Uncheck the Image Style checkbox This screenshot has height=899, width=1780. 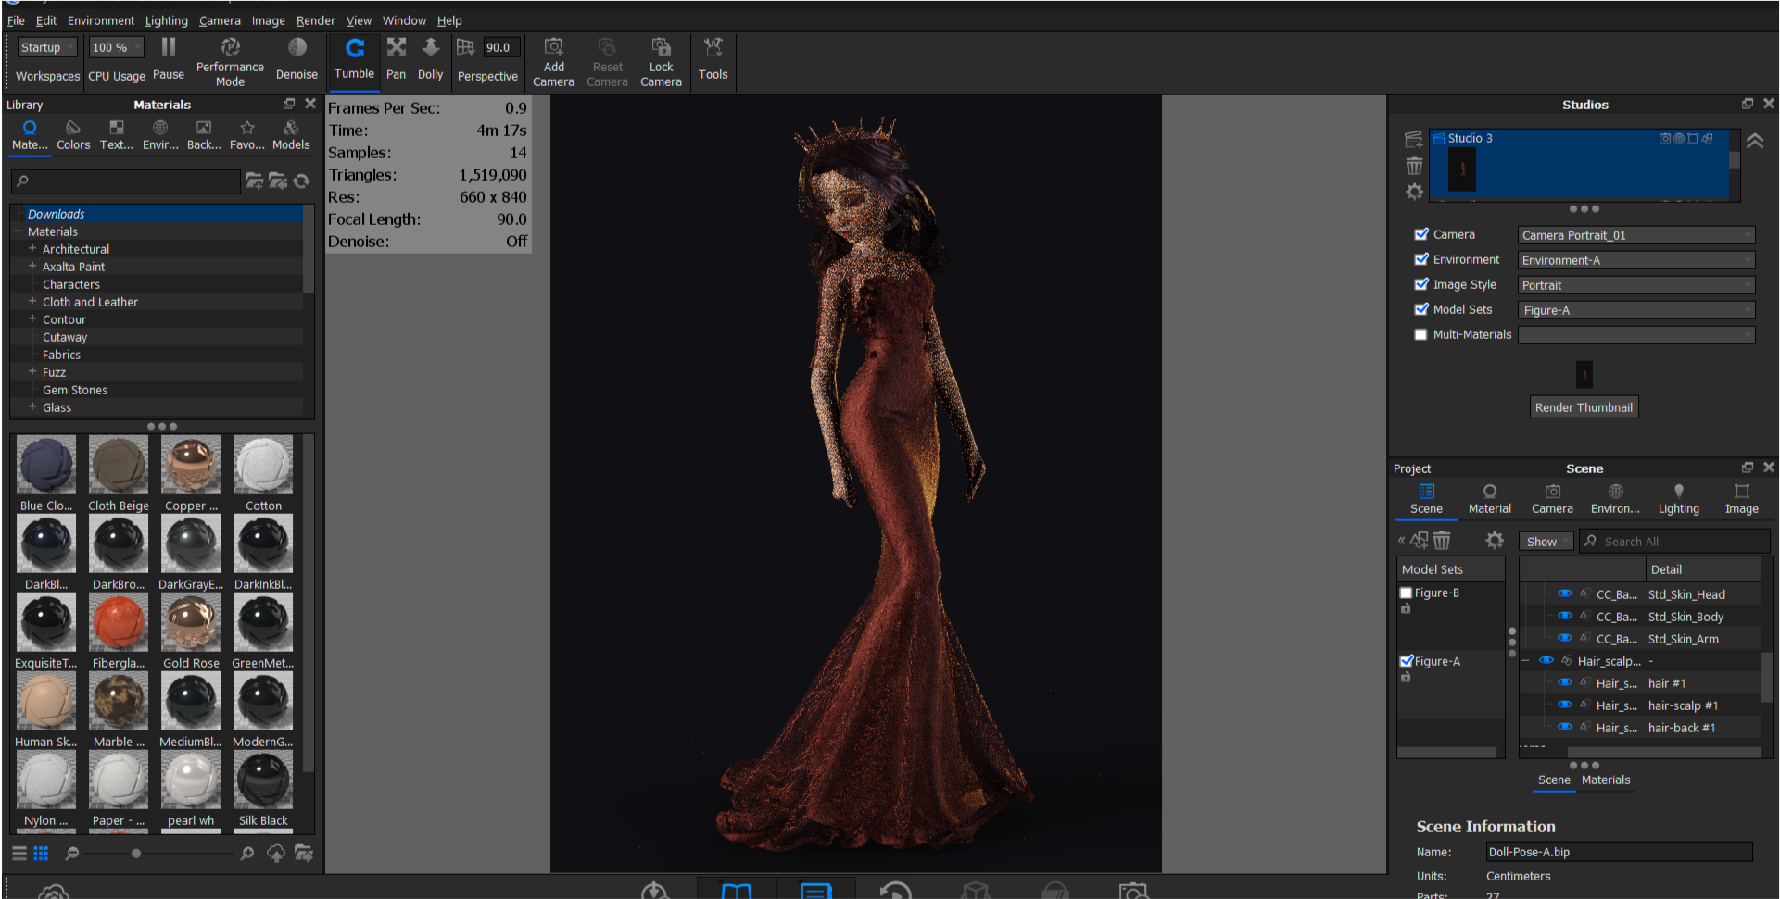point(1420,284)
